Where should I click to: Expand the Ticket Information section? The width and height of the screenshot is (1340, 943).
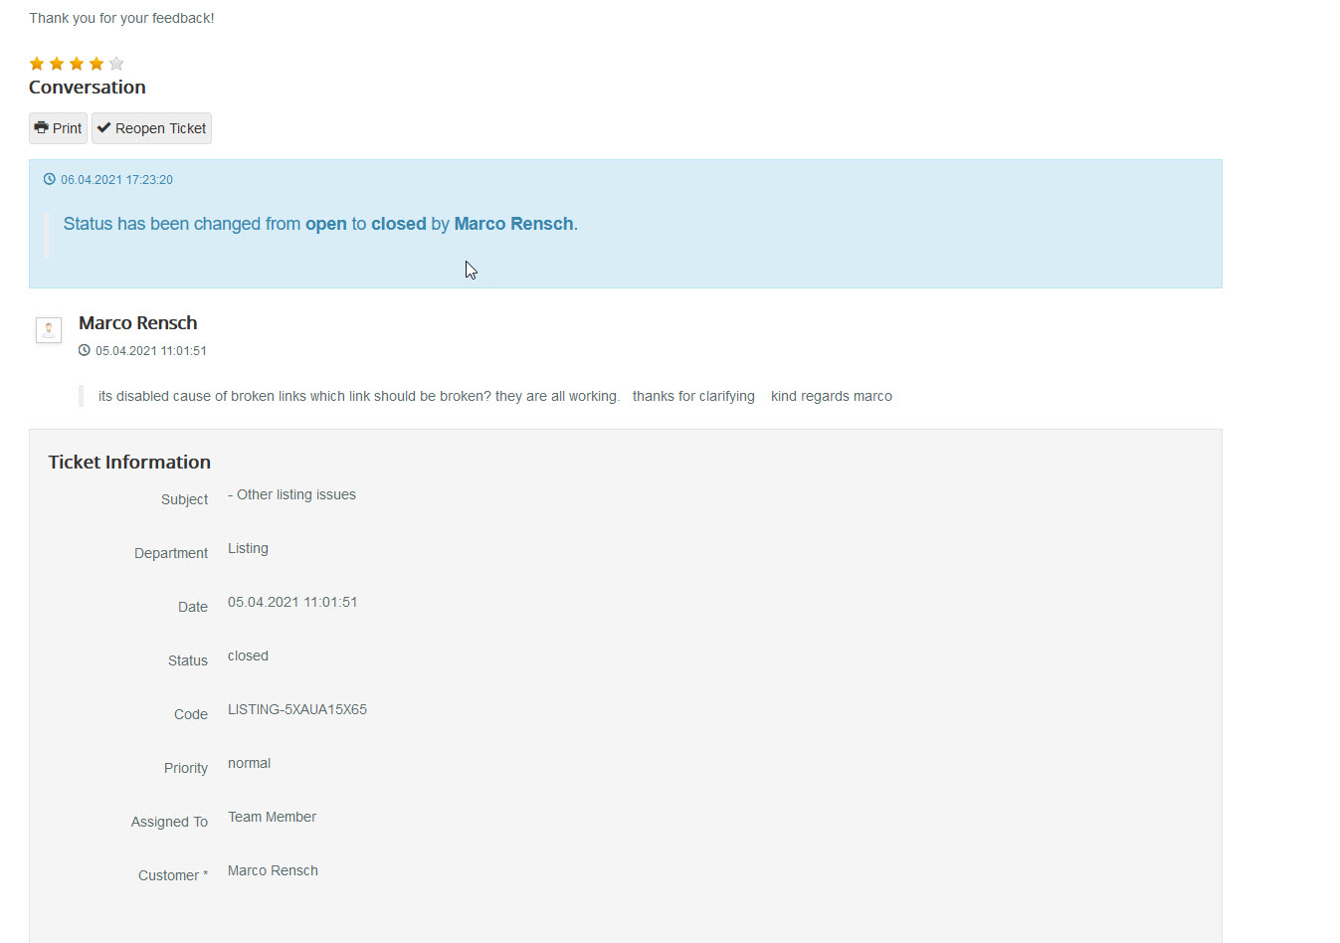[x=128, y=462]
